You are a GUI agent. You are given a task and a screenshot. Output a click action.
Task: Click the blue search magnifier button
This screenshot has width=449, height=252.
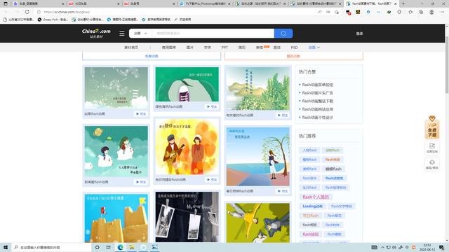point(283,34)
